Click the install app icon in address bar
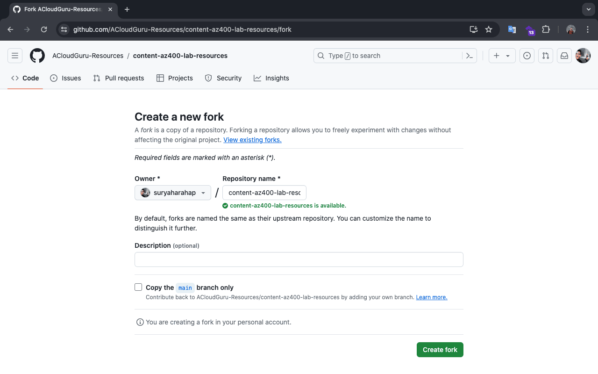This screenshot has height=374, width=598. tap(474, 29)
